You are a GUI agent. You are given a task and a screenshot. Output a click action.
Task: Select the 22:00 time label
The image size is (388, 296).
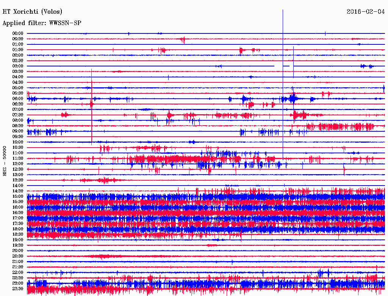tap(18, 272)
